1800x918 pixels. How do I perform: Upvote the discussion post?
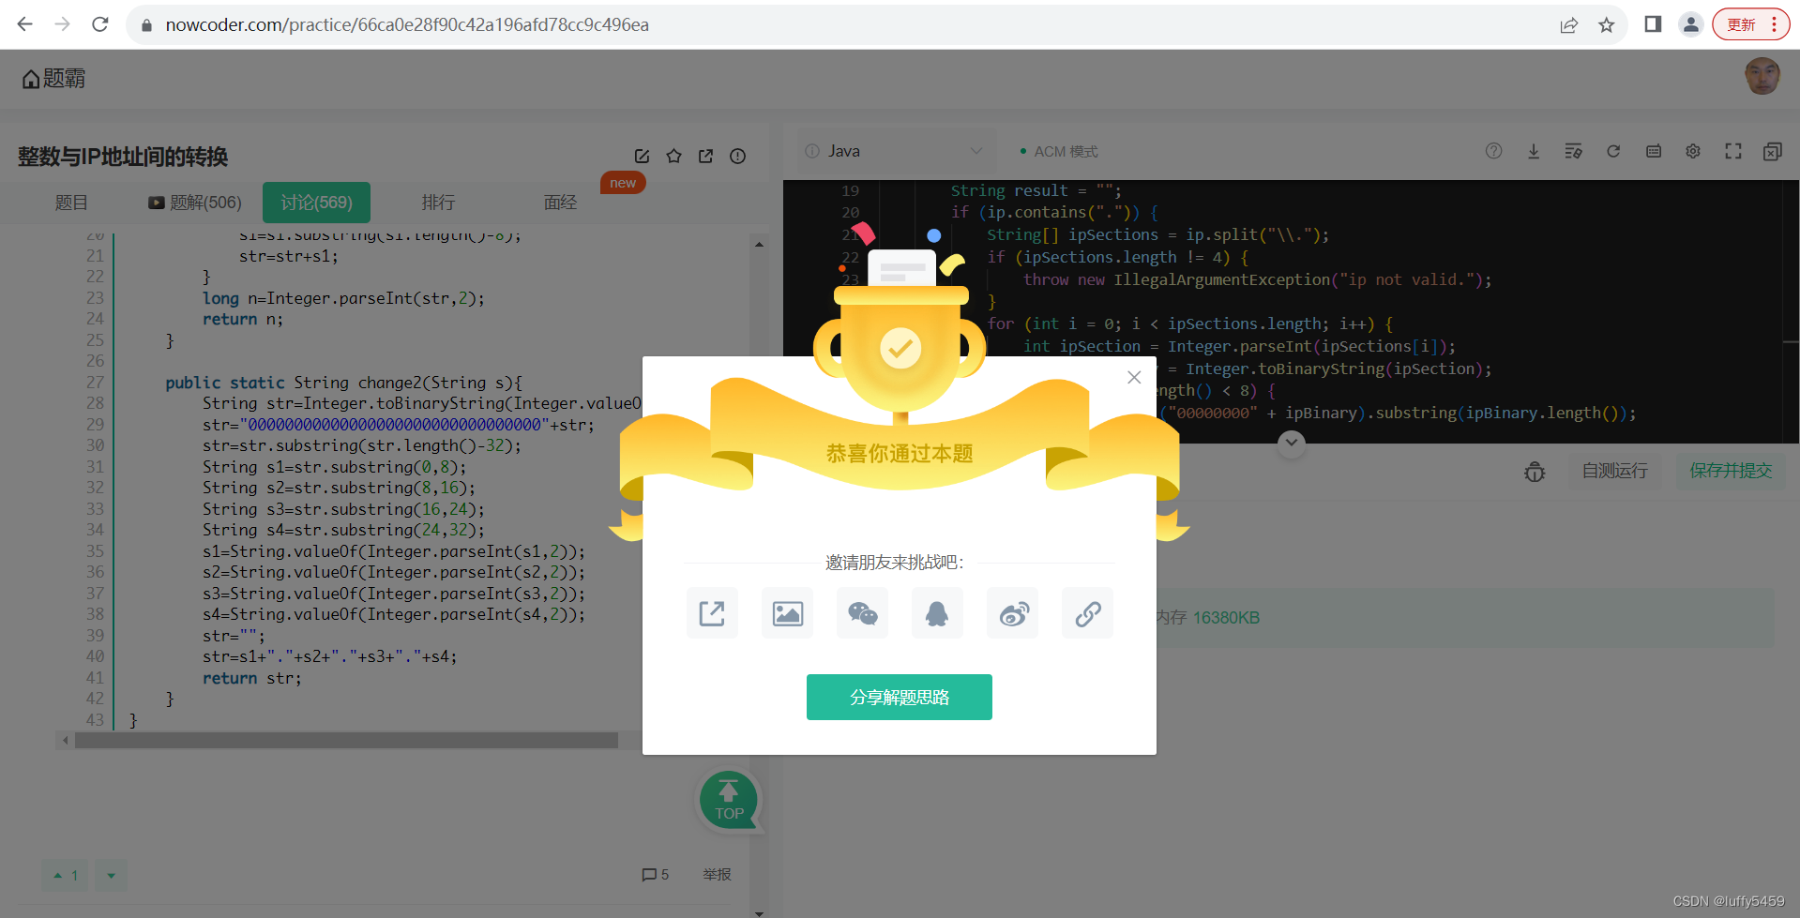[x=65, y=875]
